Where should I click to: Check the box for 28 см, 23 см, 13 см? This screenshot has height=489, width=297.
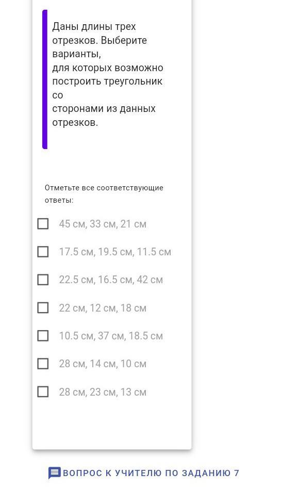[43, 392]
